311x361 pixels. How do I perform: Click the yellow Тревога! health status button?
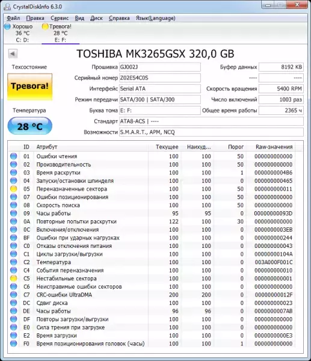29,87
